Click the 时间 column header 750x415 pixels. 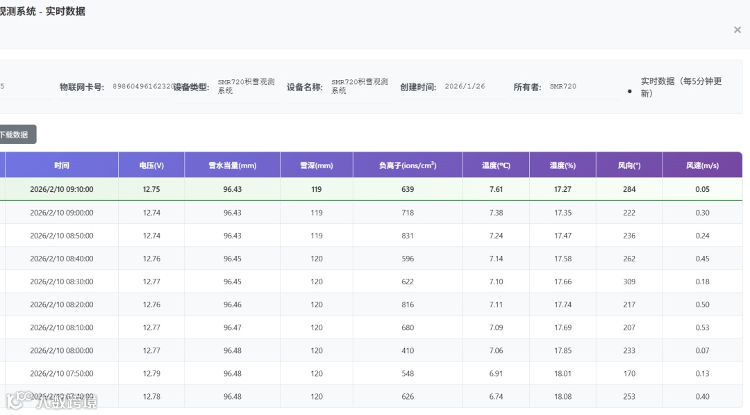click(x=62, y=165)
